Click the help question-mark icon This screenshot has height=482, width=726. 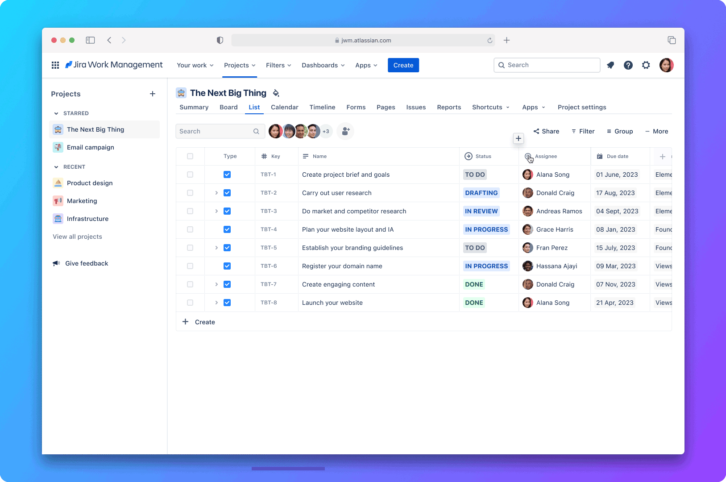628,65
